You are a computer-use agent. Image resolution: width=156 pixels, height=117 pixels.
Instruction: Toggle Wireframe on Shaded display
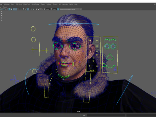pos(14,9)
